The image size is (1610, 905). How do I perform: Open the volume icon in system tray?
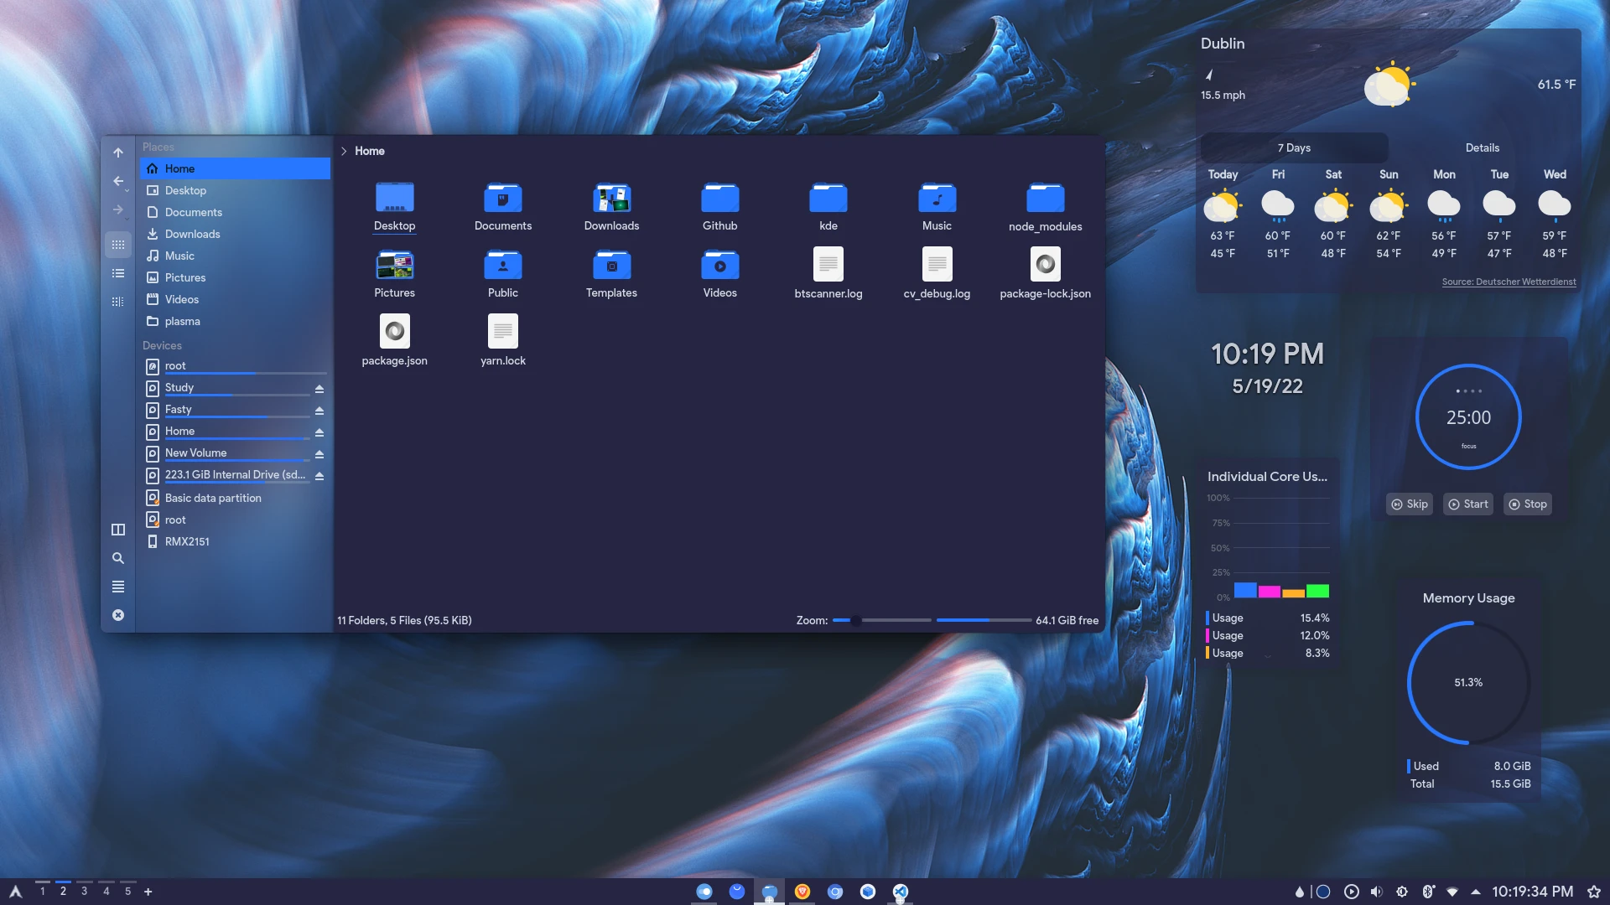tap(1376, 892)
